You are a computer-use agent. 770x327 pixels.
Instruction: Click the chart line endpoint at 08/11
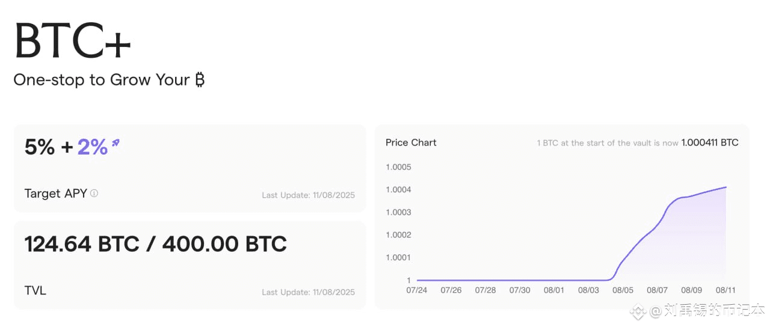pos(726,187)
